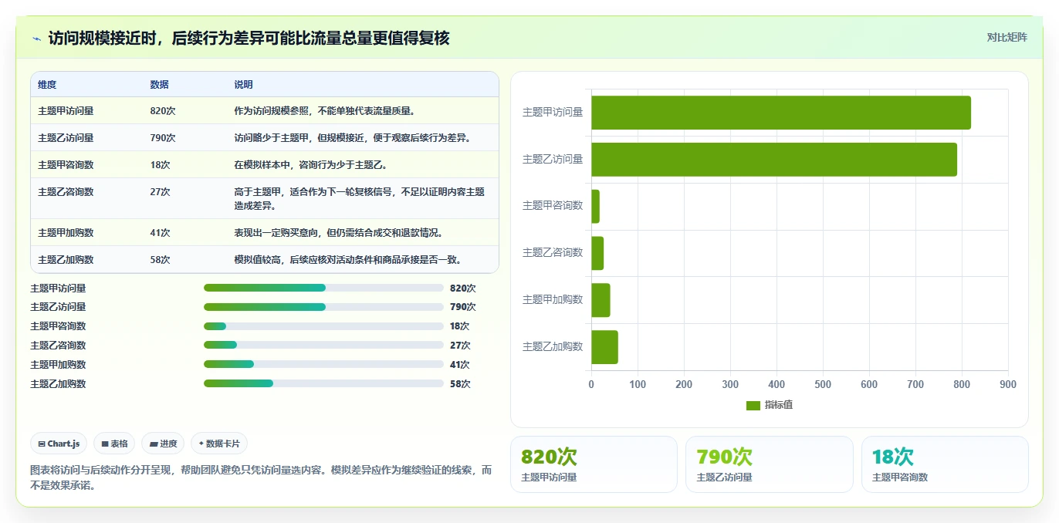Click the 主题乙访问量 bar in the chart
Image resolution: width=1059 pixels, height=523 pixels.
pyautogui.click(x=774, y=160)
